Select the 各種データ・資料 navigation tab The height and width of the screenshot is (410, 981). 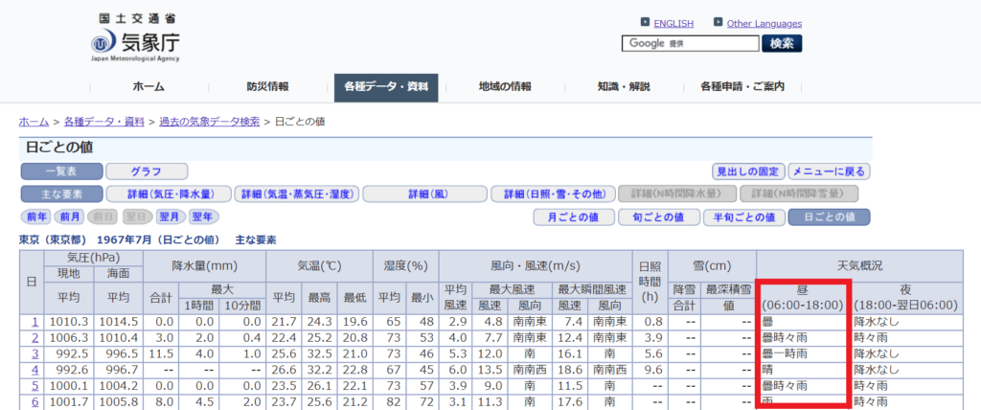pos(386,87)
